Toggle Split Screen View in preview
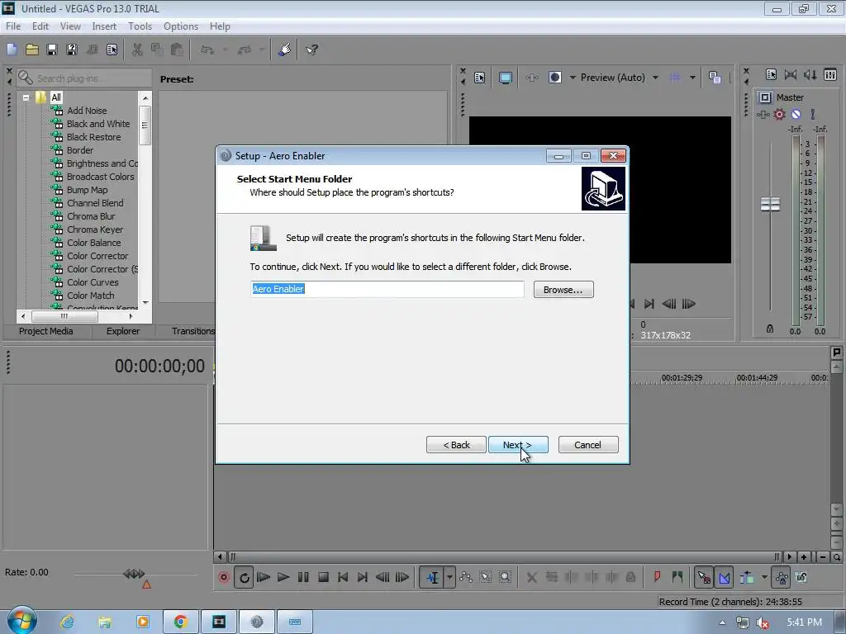 pyautogui.click(x=554, y=78)
